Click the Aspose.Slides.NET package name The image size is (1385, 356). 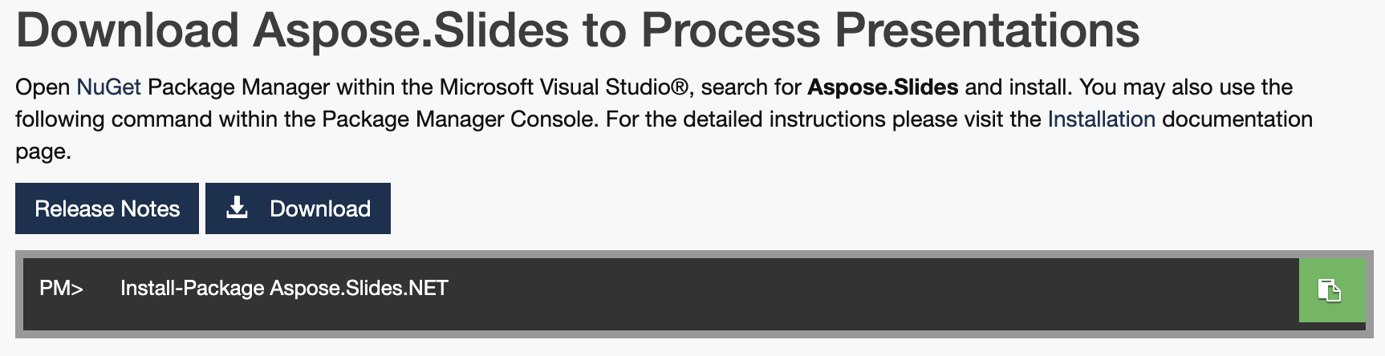[x=359, y=288]
